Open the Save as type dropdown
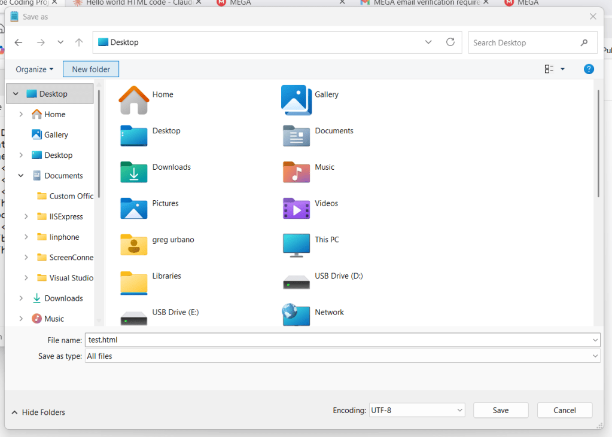612x437 pixels. 343,356
